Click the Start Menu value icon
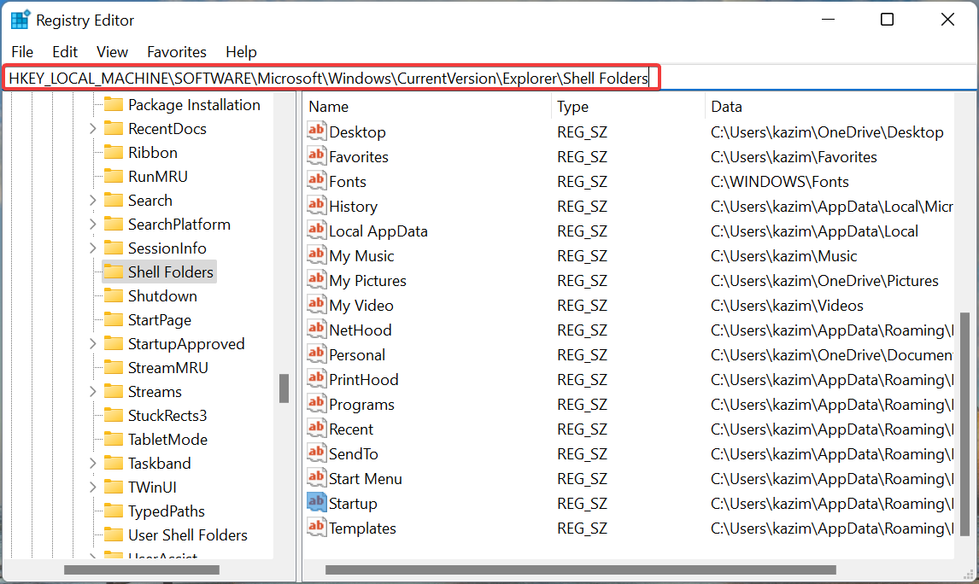The height and width of the screenshot is (584, 979). [317, 478]
